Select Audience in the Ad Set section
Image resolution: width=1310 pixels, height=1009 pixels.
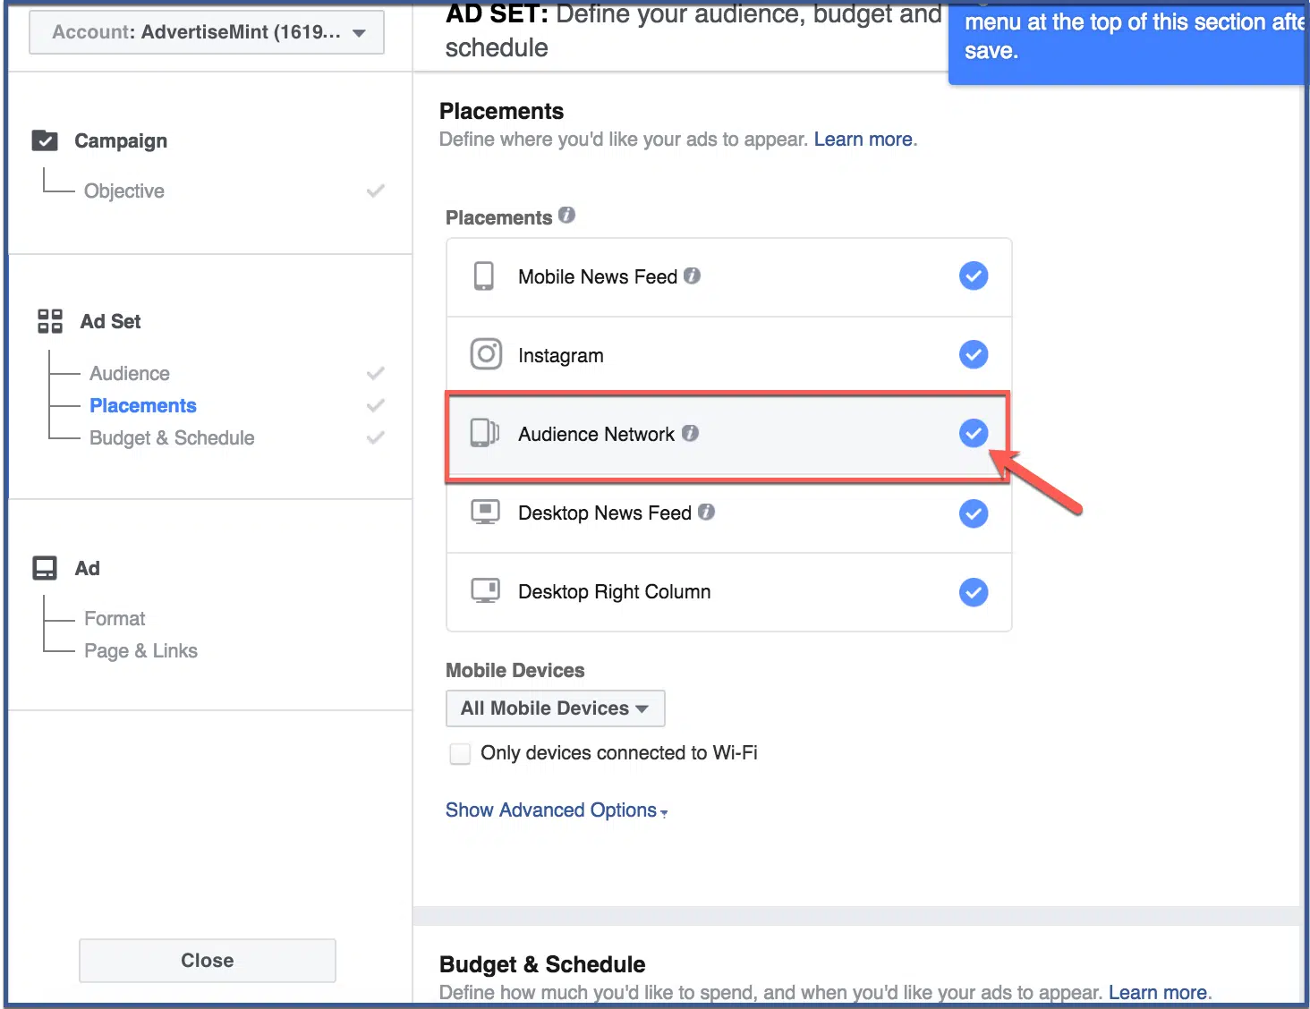[x=129, y=373]
